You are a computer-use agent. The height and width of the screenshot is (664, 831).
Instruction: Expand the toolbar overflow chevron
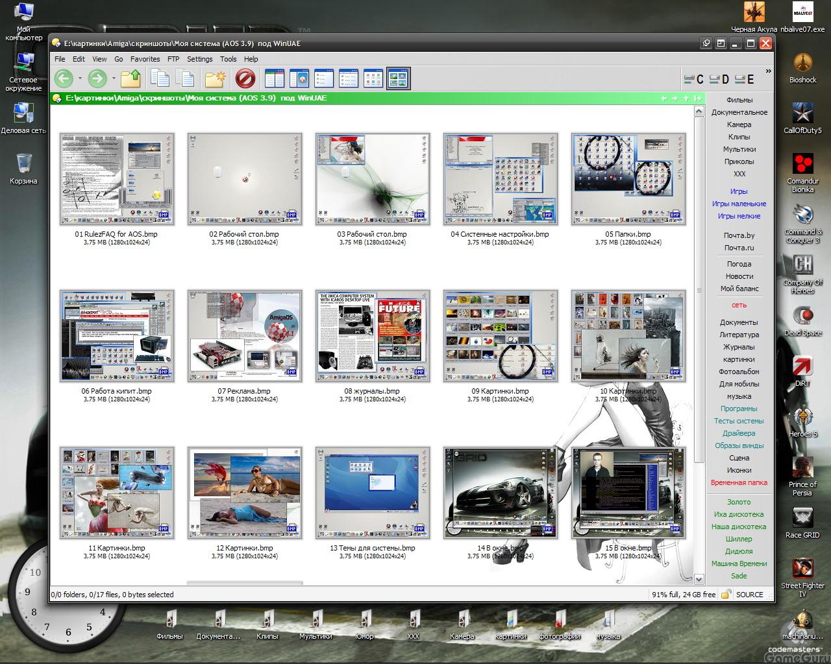(769, 71)
